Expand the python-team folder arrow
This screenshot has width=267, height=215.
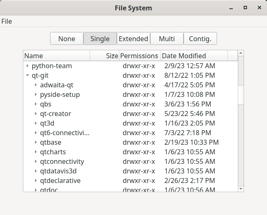[28, 66]
